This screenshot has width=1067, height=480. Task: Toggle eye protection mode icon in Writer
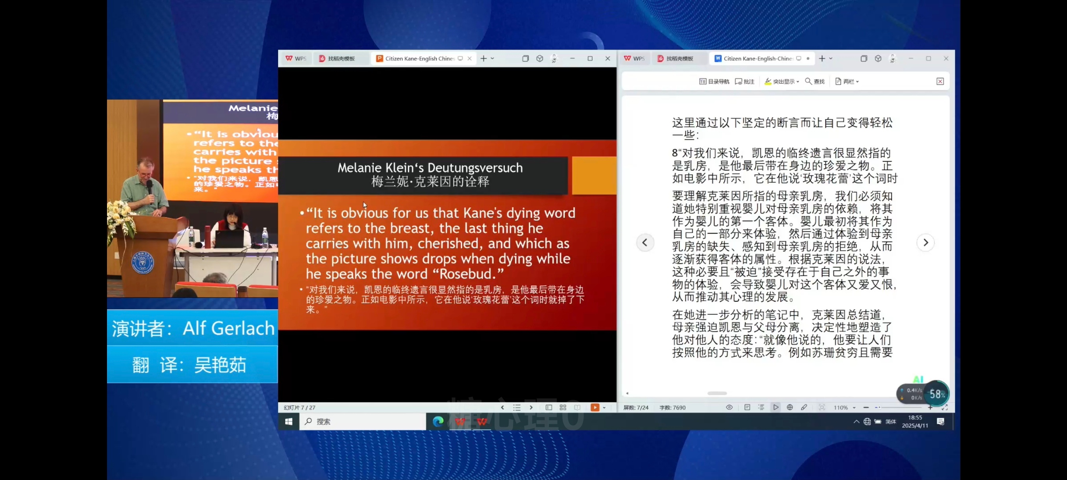729,408
